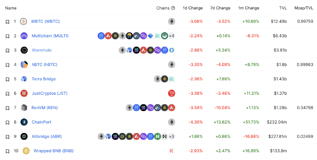Viewport: 317px width, 160px height.
Task: Expand the +4 more chains in Multichain row
Action: click(x=172, y=36)
